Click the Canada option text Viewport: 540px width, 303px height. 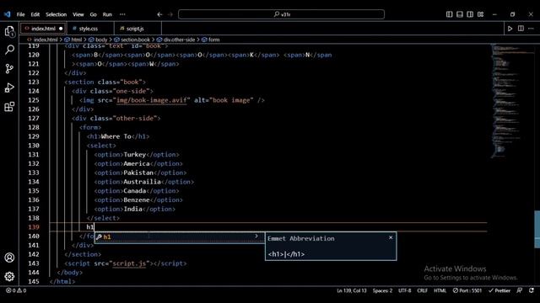click(135, 191)
